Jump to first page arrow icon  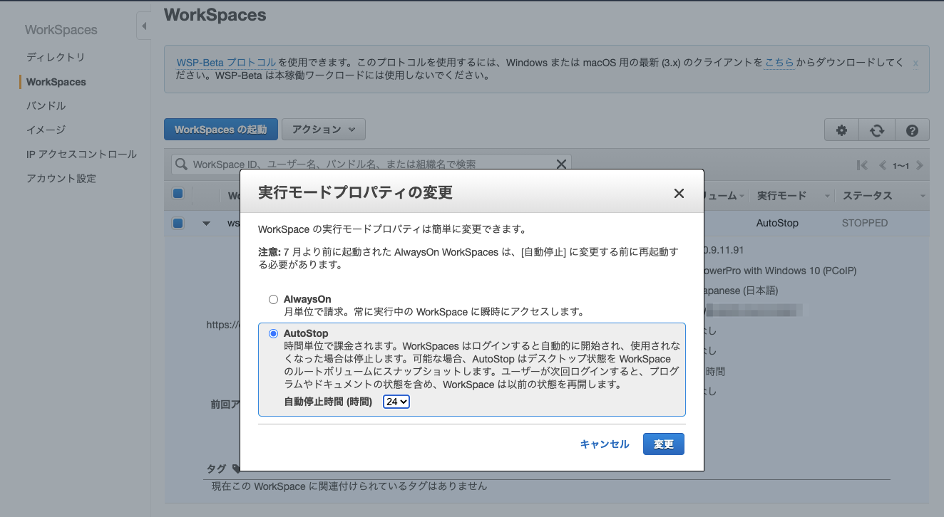863,165
